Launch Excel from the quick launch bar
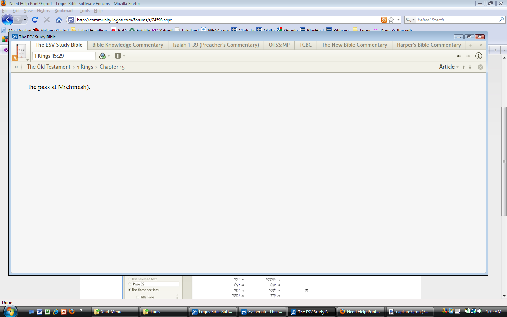507x317 pixels. tap(48, 312)
